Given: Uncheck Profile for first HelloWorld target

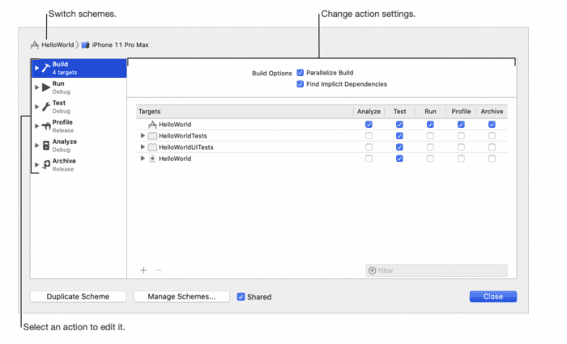Looking at the screenshot, I should (x=461, y=125).
